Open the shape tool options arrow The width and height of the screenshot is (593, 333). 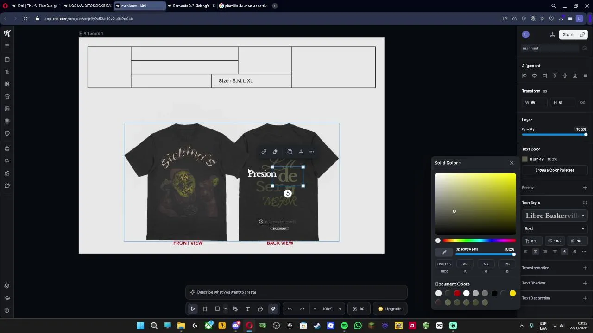[x=225, y=309]
